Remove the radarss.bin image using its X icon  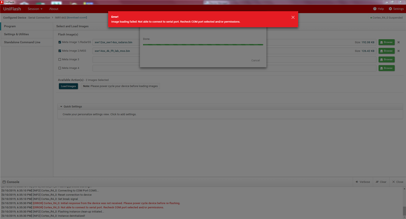398,42
